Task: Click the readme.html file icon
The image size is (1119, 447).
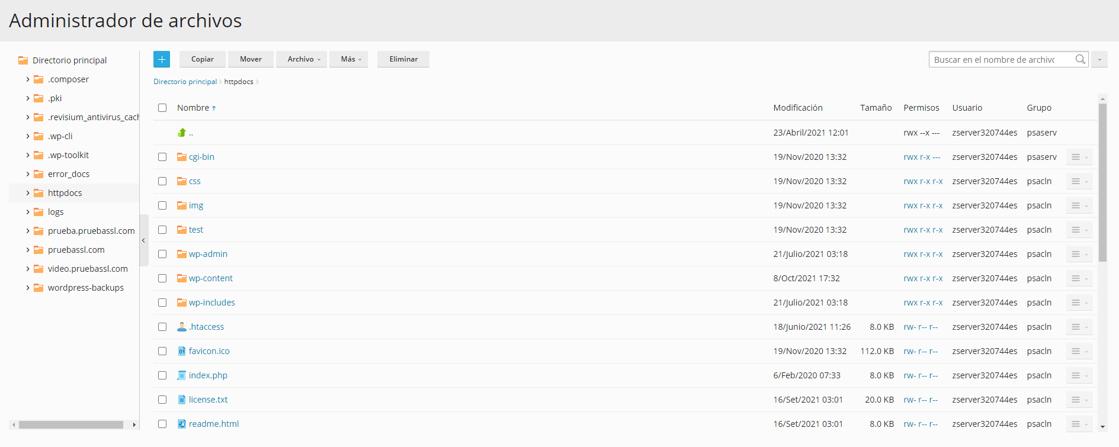Action: coord(182,424)
